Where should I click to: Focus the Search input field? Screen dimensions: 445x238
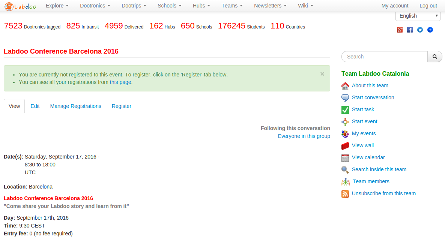point(385,57)
